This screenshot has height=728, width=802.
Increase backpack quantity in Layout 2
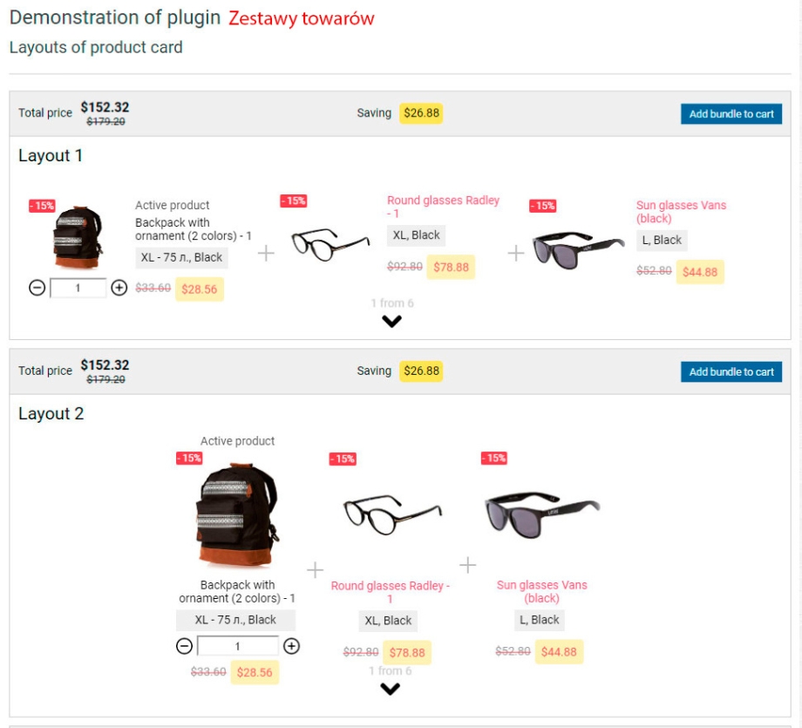coord(292,646)
